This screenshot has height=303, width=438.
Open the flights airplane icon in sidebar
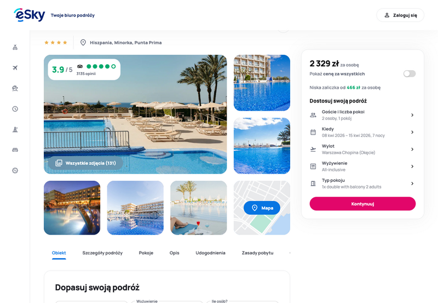[x=15, y=67]
